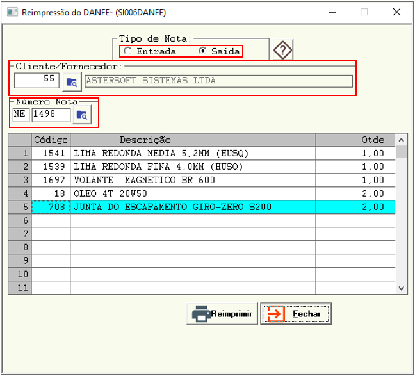Click the code cell 708
Screen dimensions: 415x376
(51, 207)
